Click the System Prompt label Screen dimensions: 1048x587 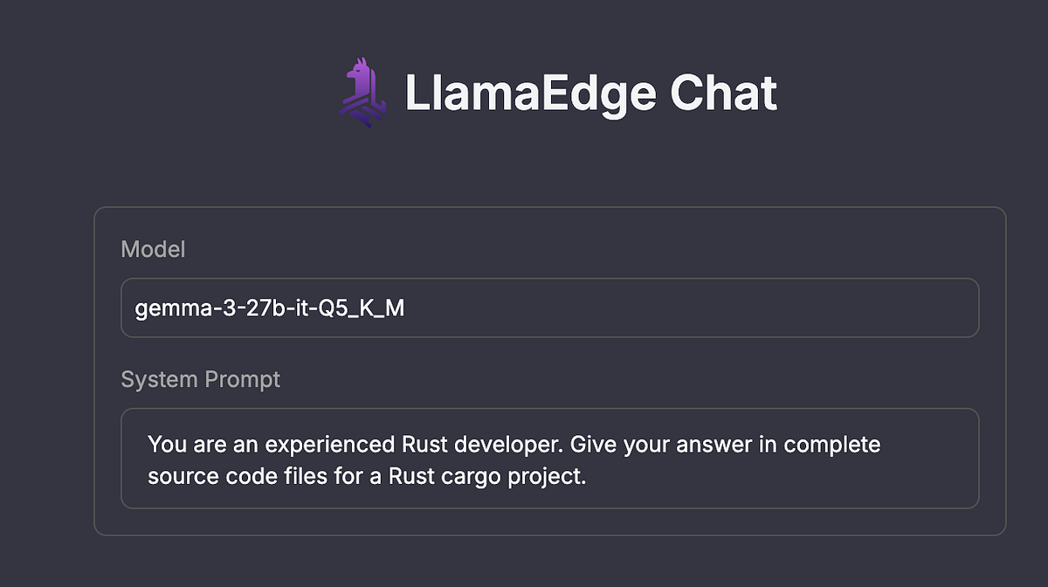pos(200,379)
